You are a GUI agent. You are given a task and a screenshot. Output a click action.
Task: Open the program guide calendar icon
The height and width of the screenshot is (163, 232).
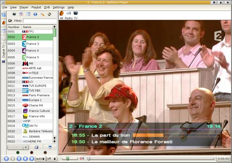(x=21, y=14)
